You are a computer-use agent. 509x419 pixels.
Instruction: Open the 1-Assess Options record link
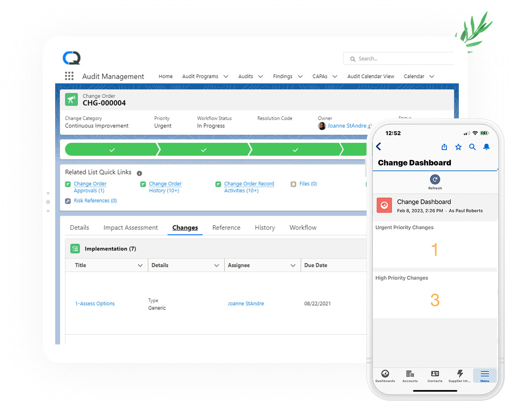(95, 304)
